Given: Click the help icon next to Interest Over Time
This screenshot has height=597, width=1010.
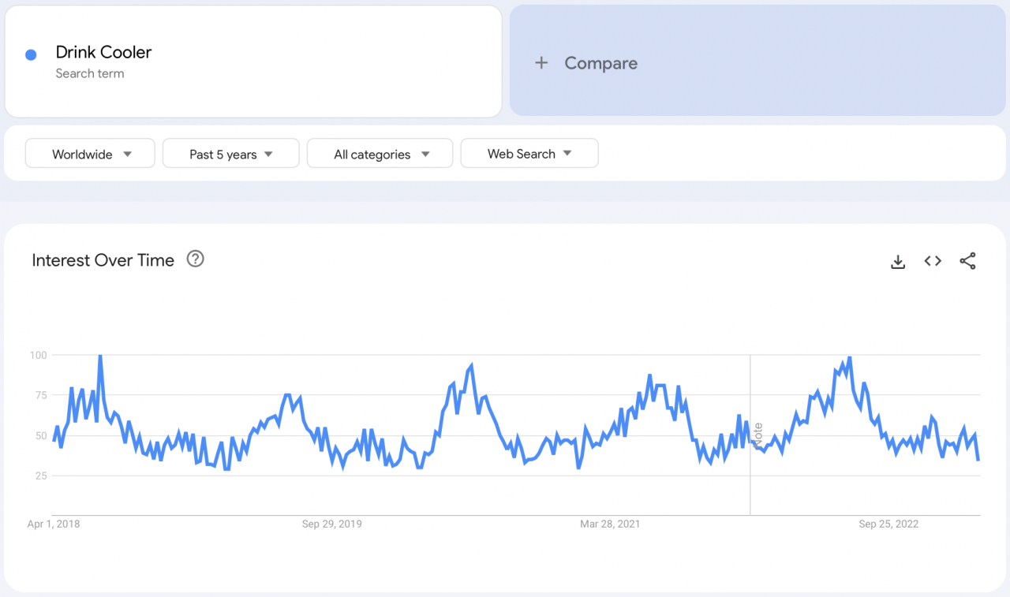Looking at the screenshot, I should (195, 258).
